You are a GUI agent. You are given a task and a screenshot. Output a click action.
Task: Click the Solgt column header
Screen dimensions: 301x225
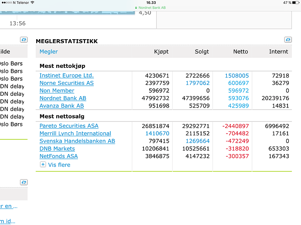(x=202, y=51)
